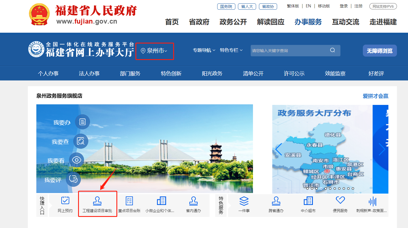Open 工程建设项目审批 stamp icon

click(97, 201)
